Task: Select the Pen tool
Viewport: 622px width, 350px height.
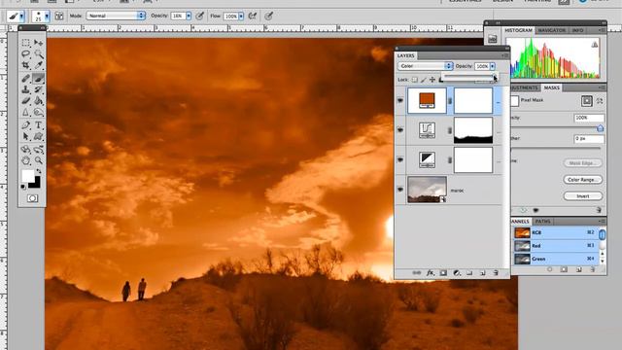Action: click(26, 125)
